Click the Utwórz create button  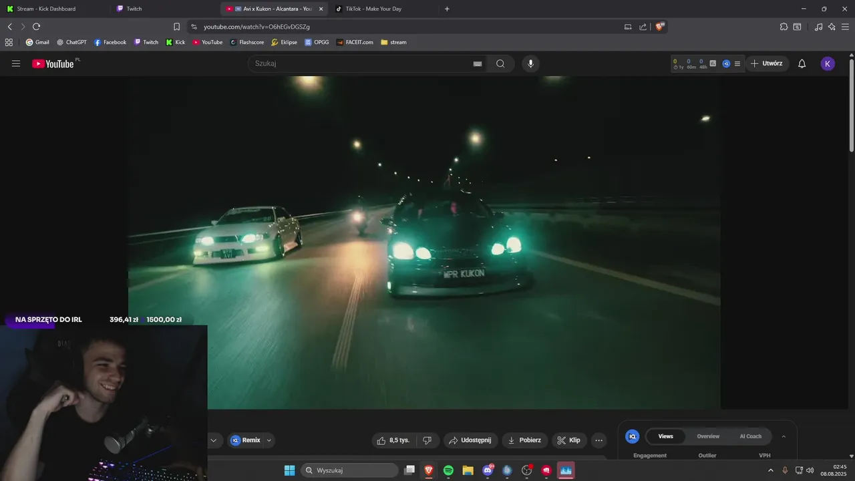[767, 63]
